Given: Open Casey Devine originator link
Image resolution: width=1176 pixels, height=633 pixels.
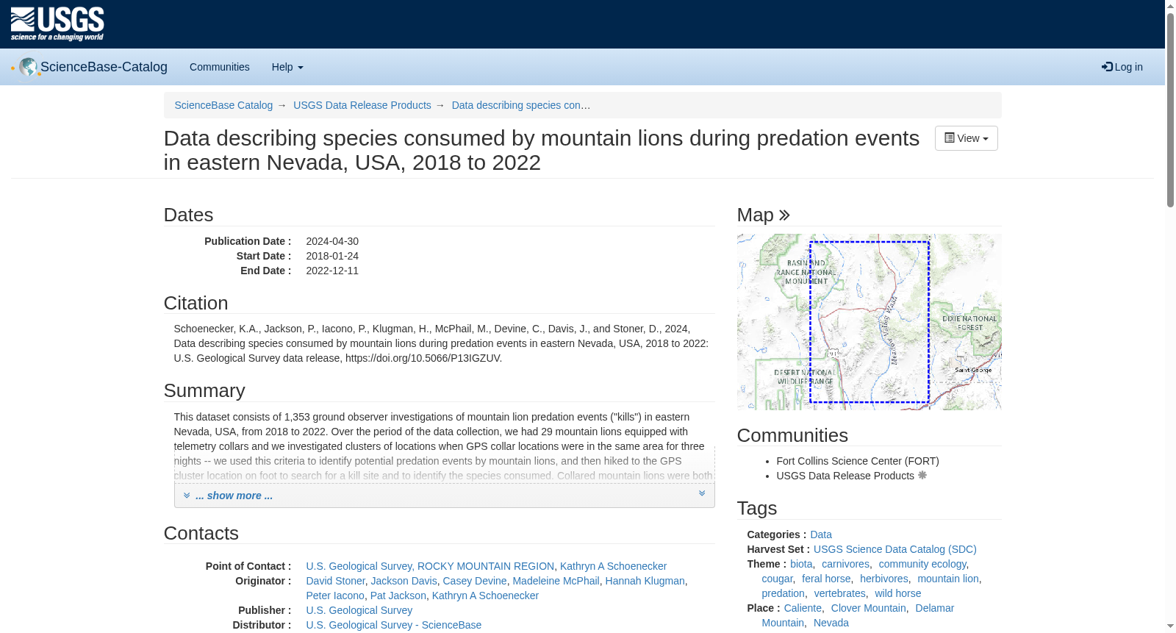Looking at the screenshot, I should click(475, 581).
